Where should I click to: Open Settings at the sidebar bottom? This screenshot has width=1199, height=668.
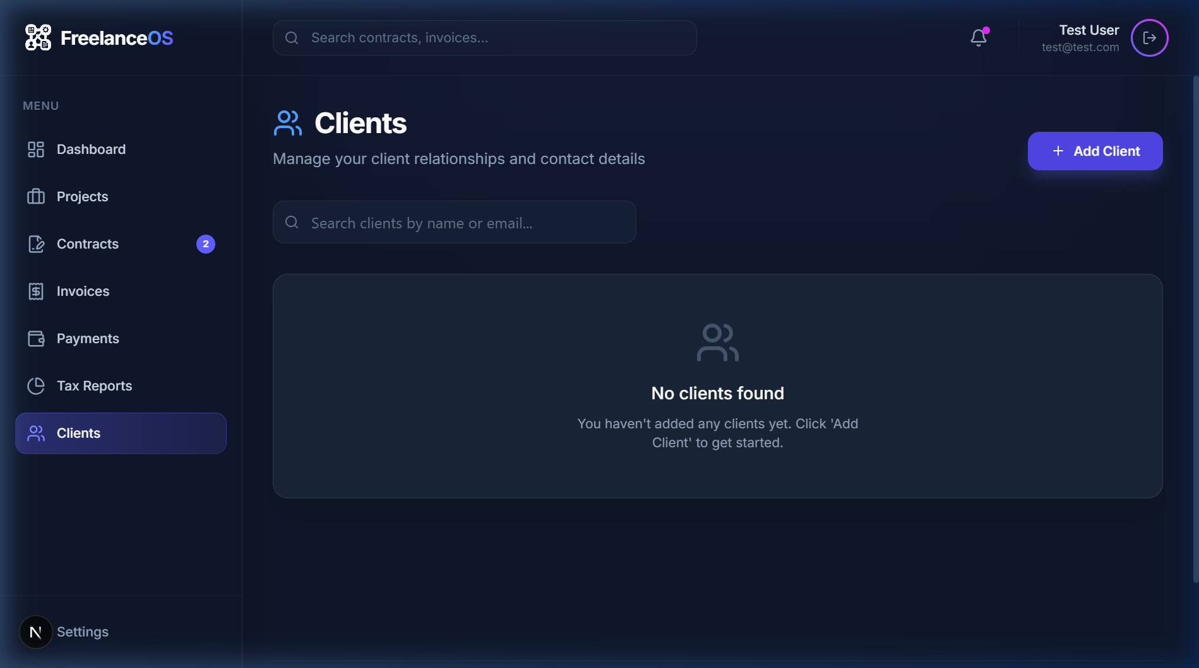coord(82,631)
